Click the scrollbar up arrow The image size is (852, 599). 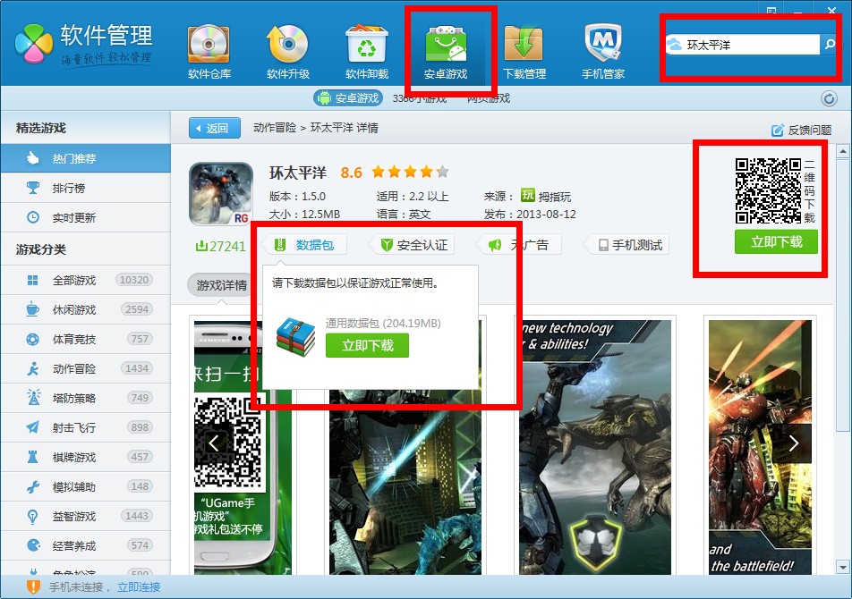pos(843,151)
